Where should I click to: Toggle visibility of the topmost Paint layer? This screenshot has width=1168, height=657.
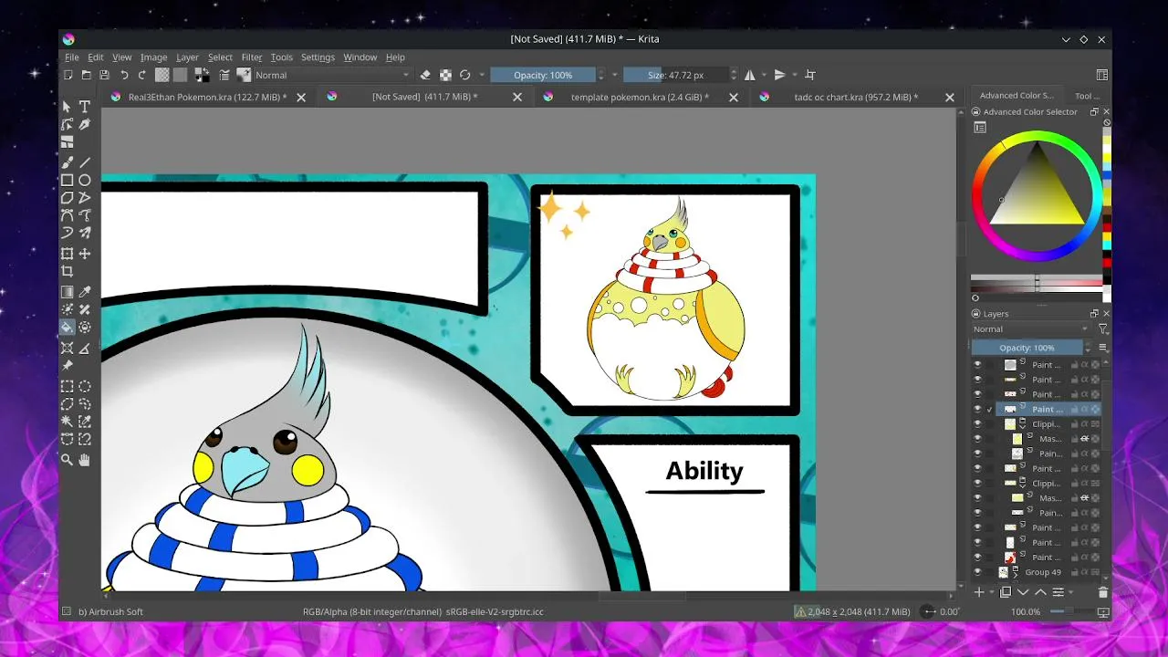pos(977,365)
